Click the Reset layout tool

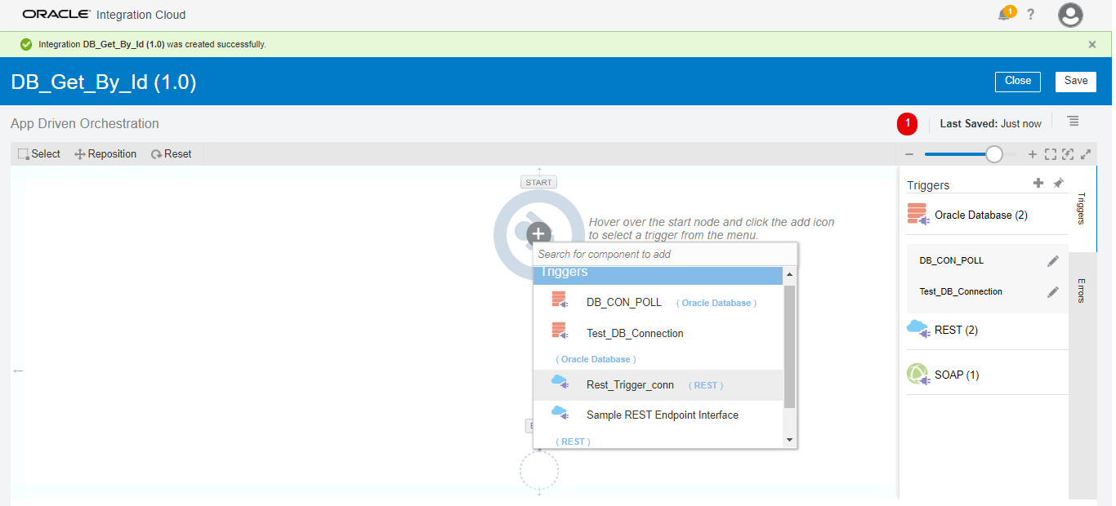tap(172, 153)
